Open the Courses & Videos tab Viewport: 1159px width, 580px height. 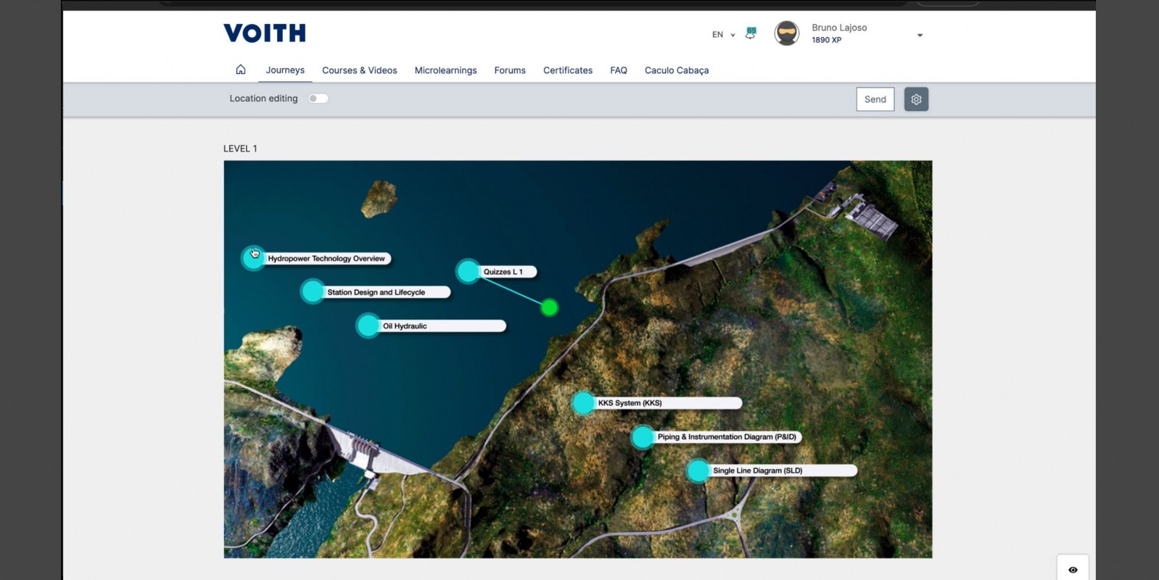click(359, 70)
